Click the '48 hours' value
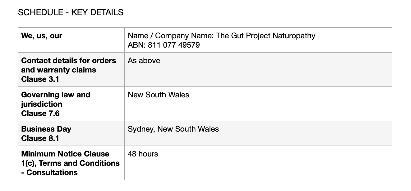The height and width of the screenshot is (191, 411). click(143, 154)
